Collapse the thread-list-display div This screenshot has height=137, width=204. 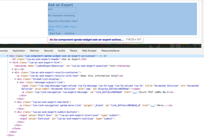pos(15,79)
